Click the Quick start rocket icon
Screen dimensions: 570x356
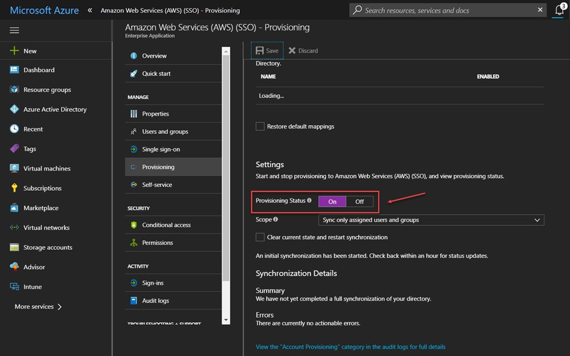pyautogui.click(x=134, y=73)
